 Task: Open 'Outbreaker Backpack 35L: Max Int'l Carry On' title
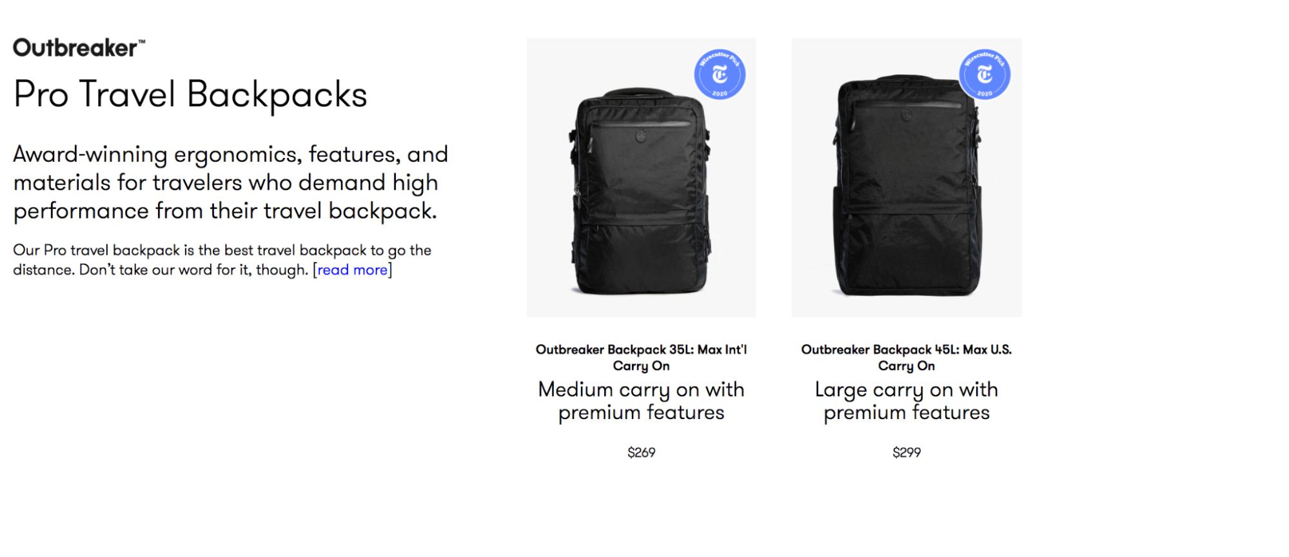641,357
